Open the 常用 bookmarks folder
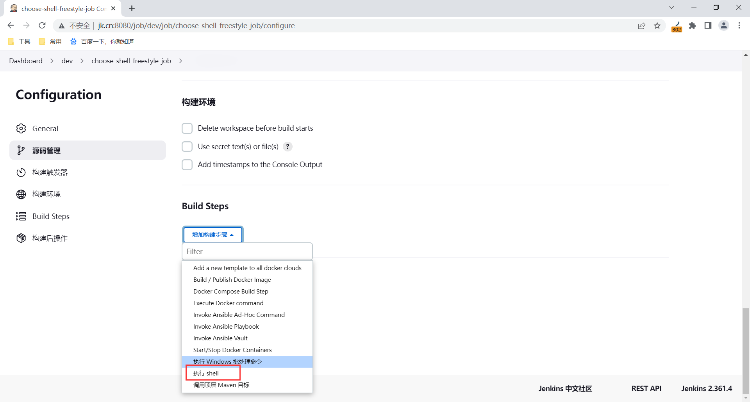 pyautogui.click(x=50, y=41)
